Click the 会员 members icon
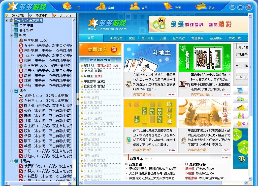Image resolution: width=258 pixels, height=186 pixels. (135, 6)
